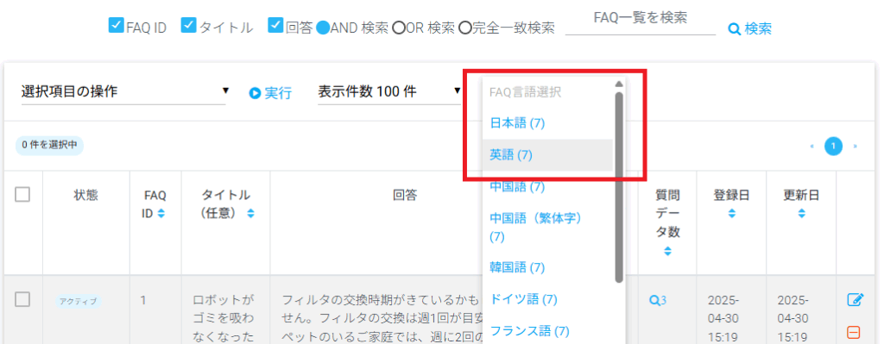Click the language list scrollbar thumb
This screenshot has height=344, width=884.
[x=618, y=187]
